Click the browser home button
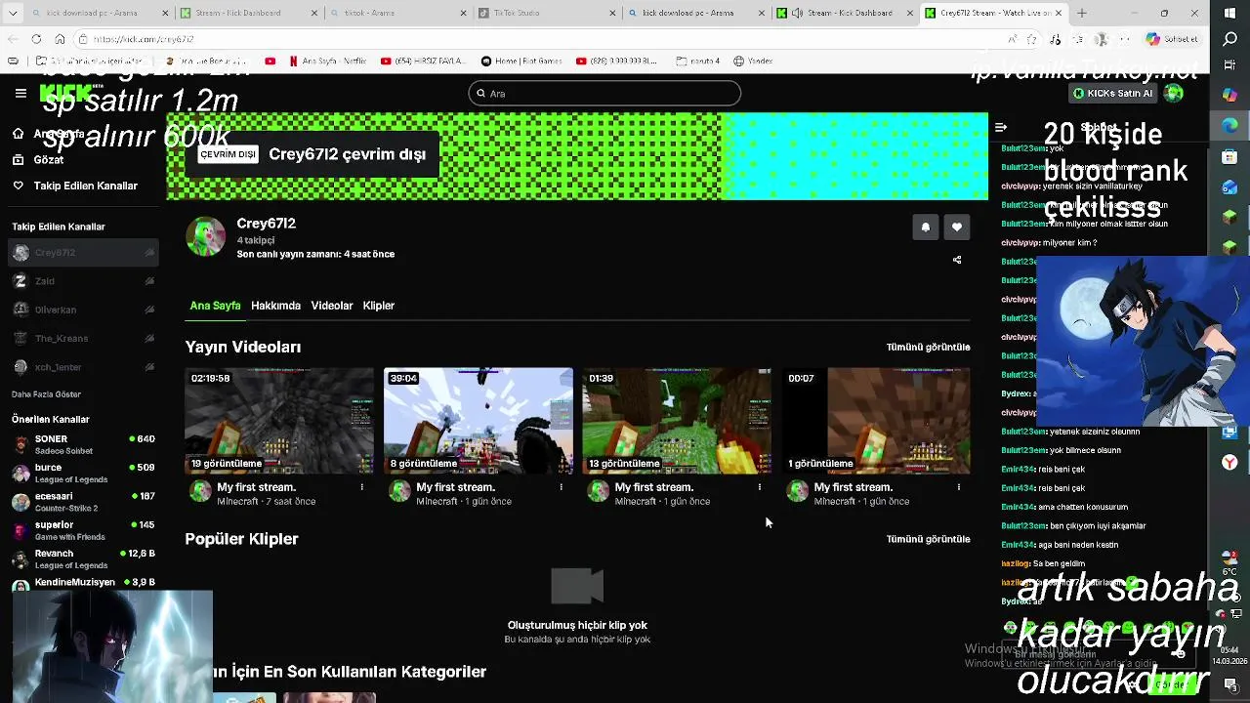Image resolution: width=1250 pixels, height=703 pixels. [60, 39]
